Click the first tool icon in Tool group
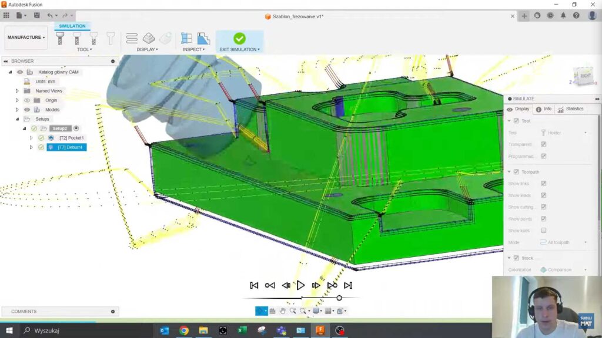This screenshot has width=602, height=338. coord(59,39)
